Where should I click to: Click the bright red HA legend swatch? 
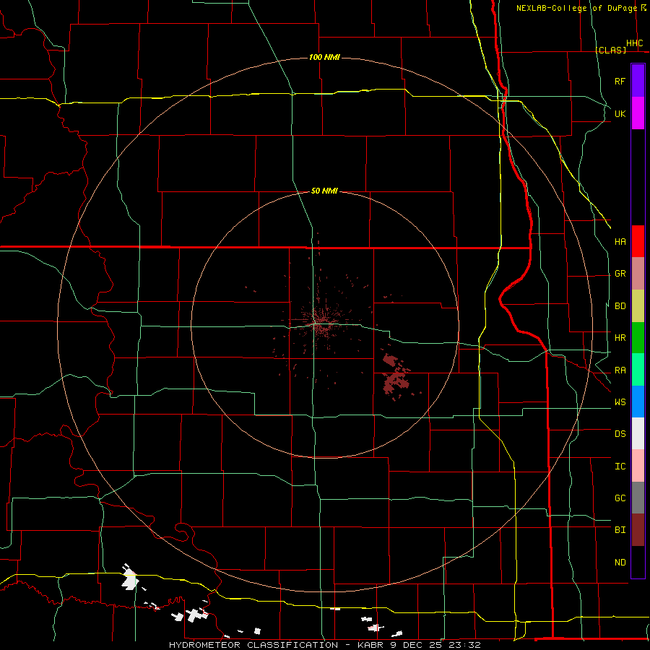638,241
